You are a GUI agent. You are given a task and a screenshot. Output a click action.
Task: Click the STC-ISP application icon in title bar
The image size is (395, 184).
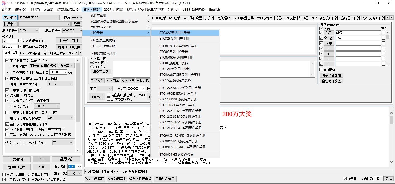tap(3, 3)
